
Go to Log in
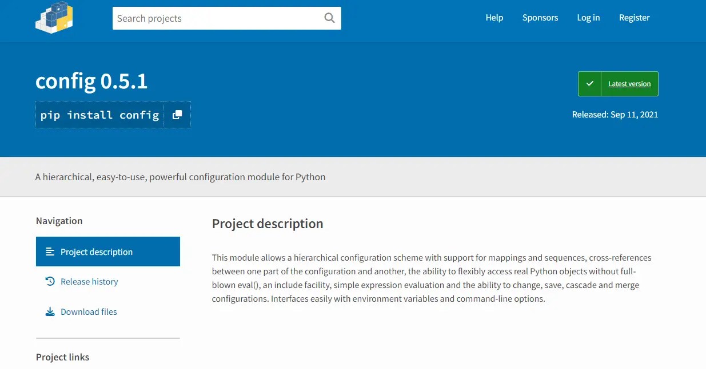coord(588,18)
